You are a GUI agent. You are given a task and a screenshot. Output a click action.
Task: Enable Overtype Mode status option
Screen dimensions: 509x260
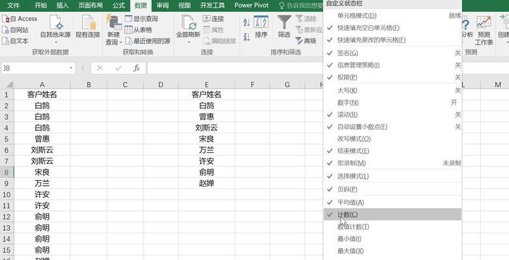392,138
